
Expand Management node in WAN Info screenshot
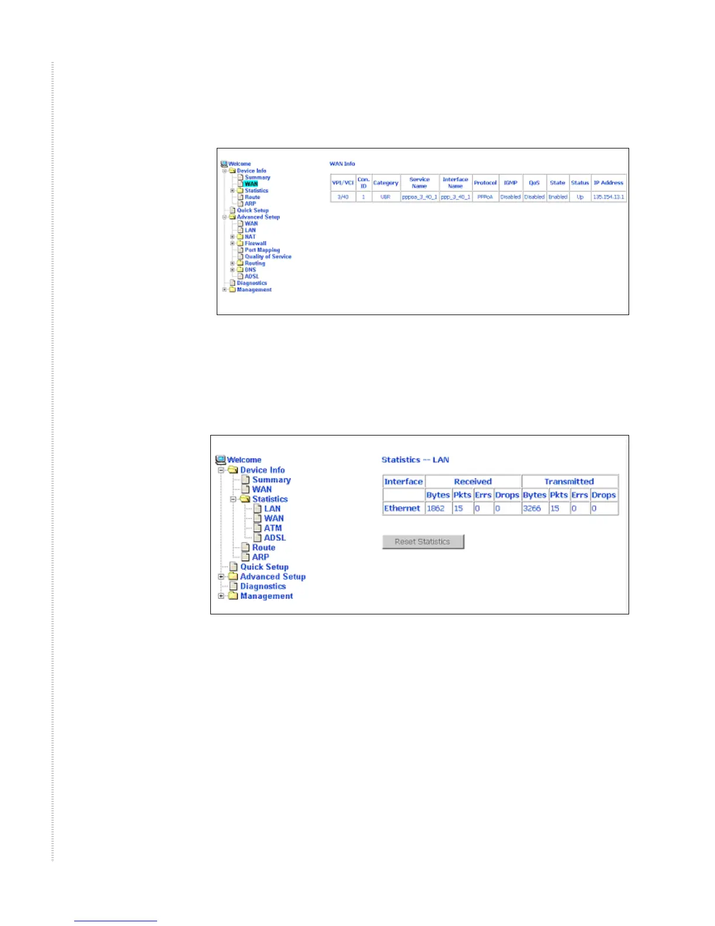click(224, 289)
